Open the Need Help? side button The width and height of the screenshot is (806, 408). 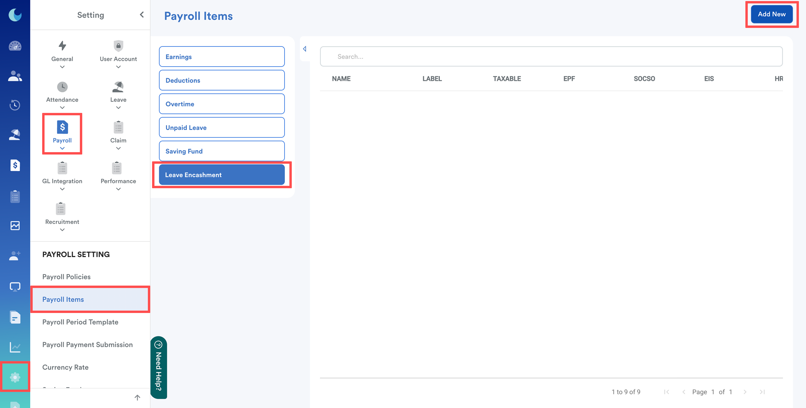pyautogui.click(x=159, y=367)
